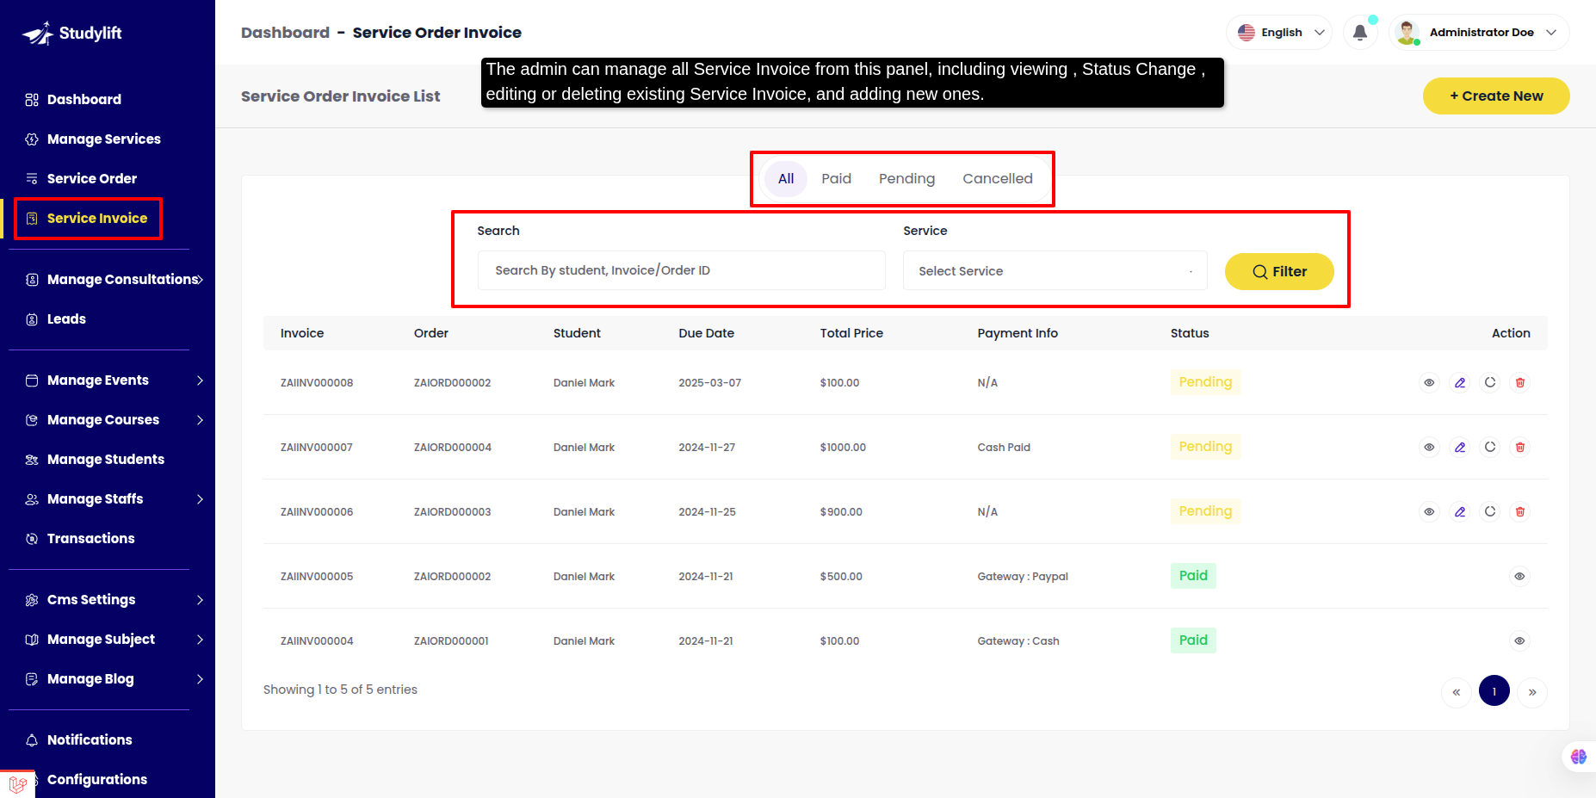Click Pending status of ZAIINV000007

pyautogui.click(x=1205, y=447)
